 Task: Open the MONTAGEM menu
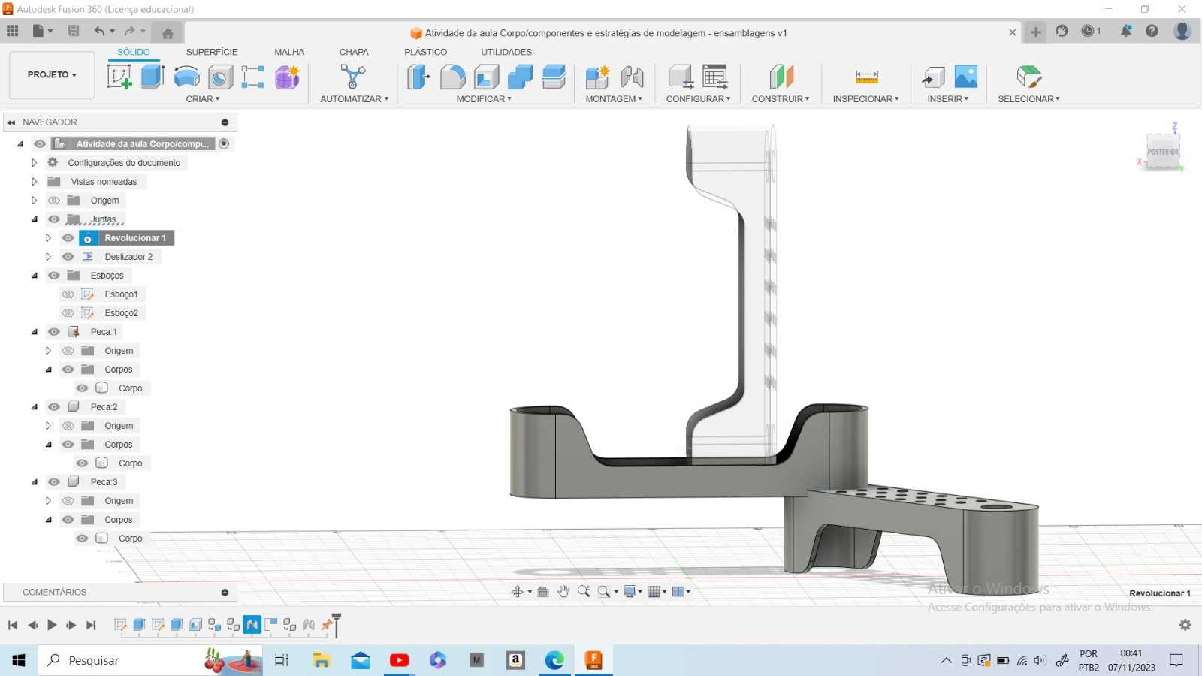614,99
